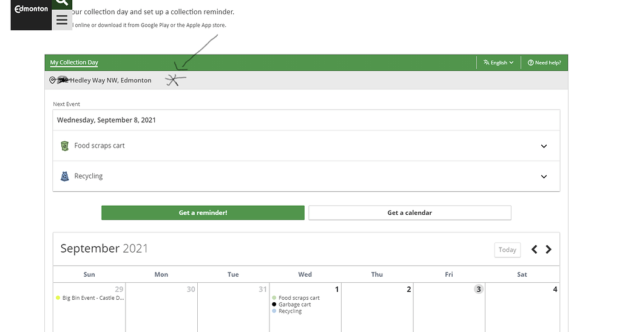Select the Garbage cart black dot event
This screenshot has width=628, height=332.
pyautogui.click(x=292, y=304)
